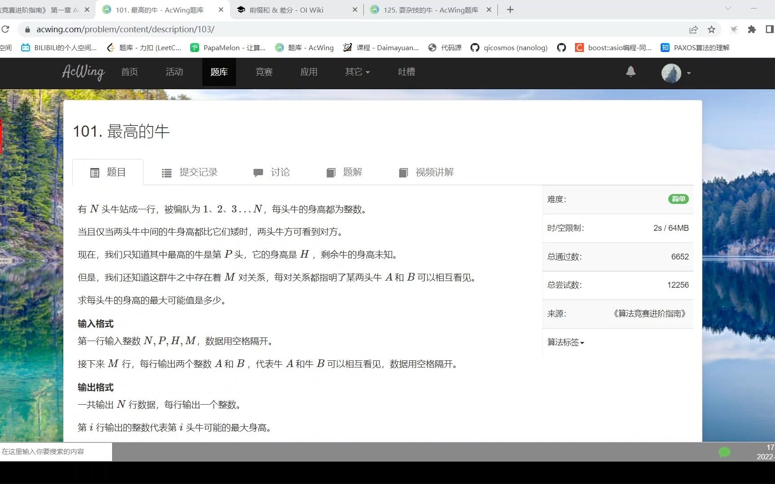
Task: Click the share icon in the address bar
Action: click(x=693, y=29)
